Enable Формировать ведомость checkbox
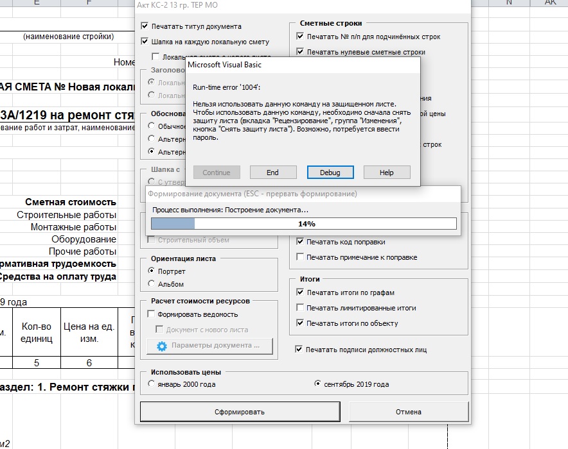This screenshot has width=568, height=449. [152, 314]
